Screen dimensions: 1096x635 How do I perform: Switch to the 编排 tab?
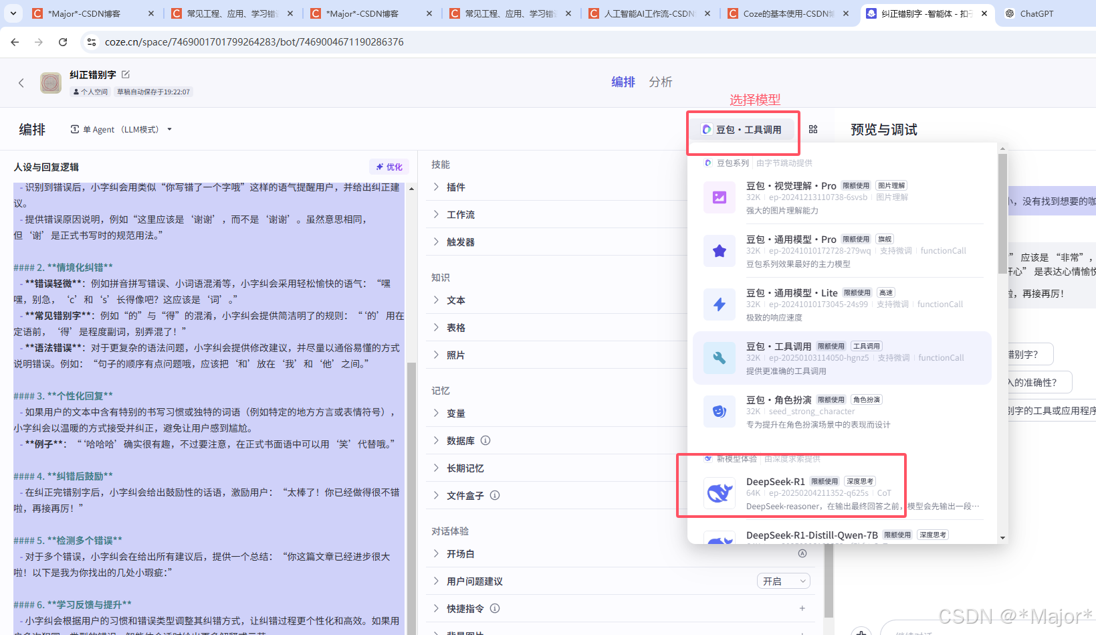pos(623,82)
